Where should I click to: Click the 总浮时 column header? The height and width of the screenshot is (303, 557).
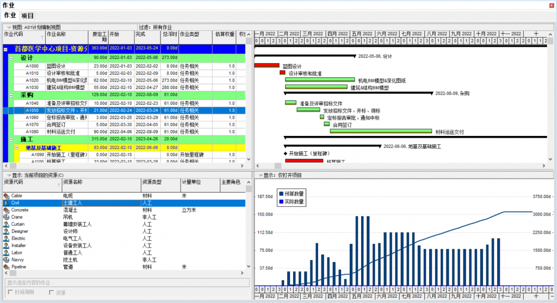pyautogui.click(x=170, y=37)
